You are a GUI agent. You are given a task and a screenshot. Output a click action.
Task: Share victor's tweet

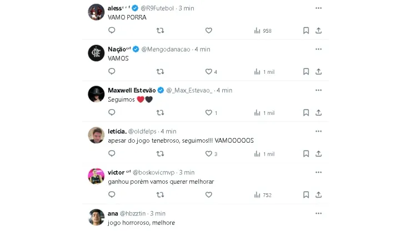pos(319,195)
